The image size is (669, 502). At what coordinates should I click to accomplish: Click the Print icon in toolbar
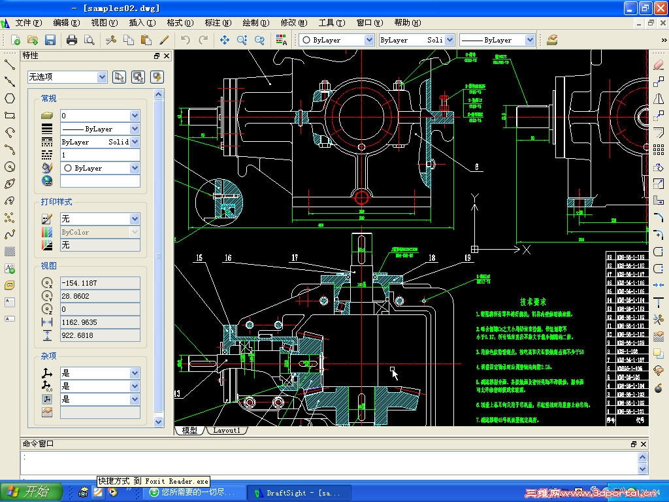click(72, 40)
